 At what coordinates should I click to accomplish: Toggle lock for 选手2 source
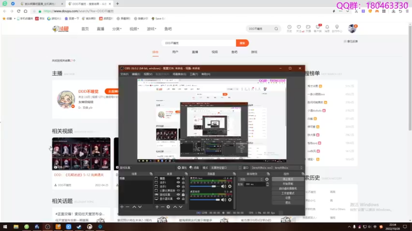[183, 186]
